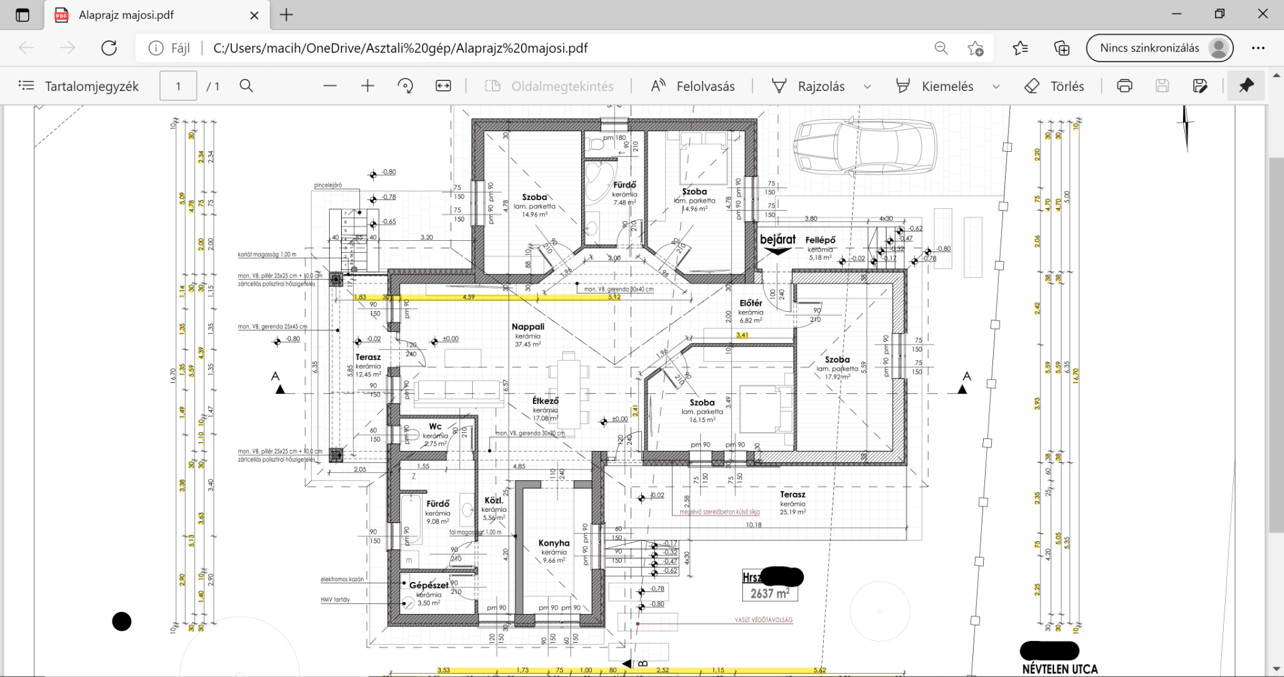Print the PDF document
The width and height of the screenshot is (1284, 677).
pyautogui.click(x=1125, y=86)
